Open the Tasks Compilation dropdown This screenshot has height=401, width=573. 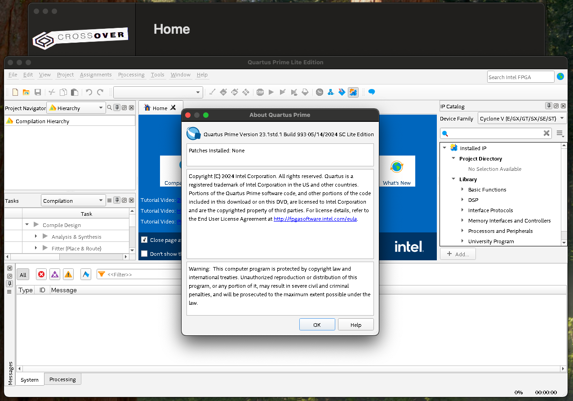pos(73,201)
